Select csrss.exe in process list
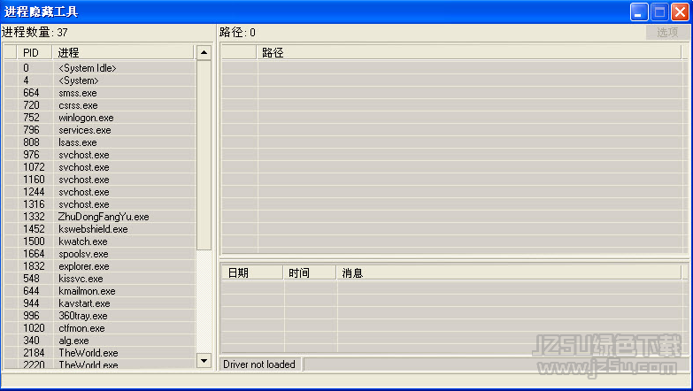The height and width of the screenshot is (391, 693). click(99, 105)
